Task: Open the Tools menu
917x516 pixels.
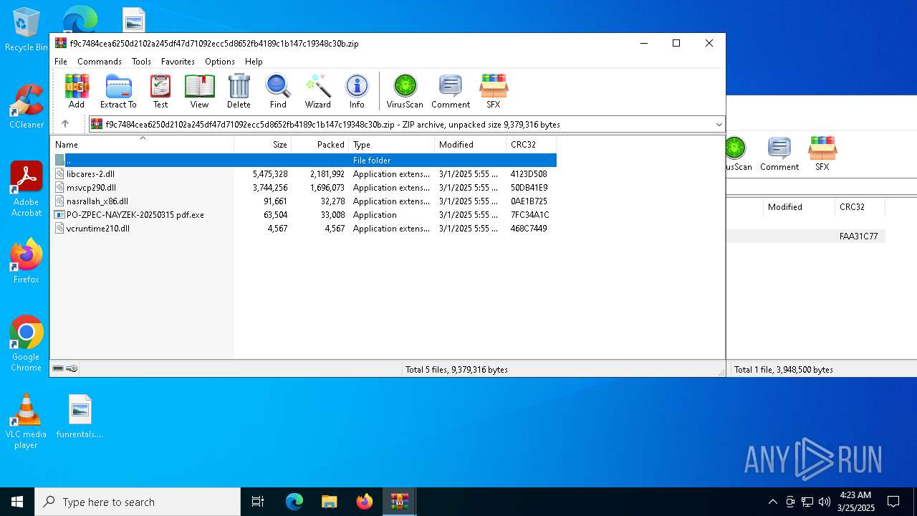Action: [141, 62]
